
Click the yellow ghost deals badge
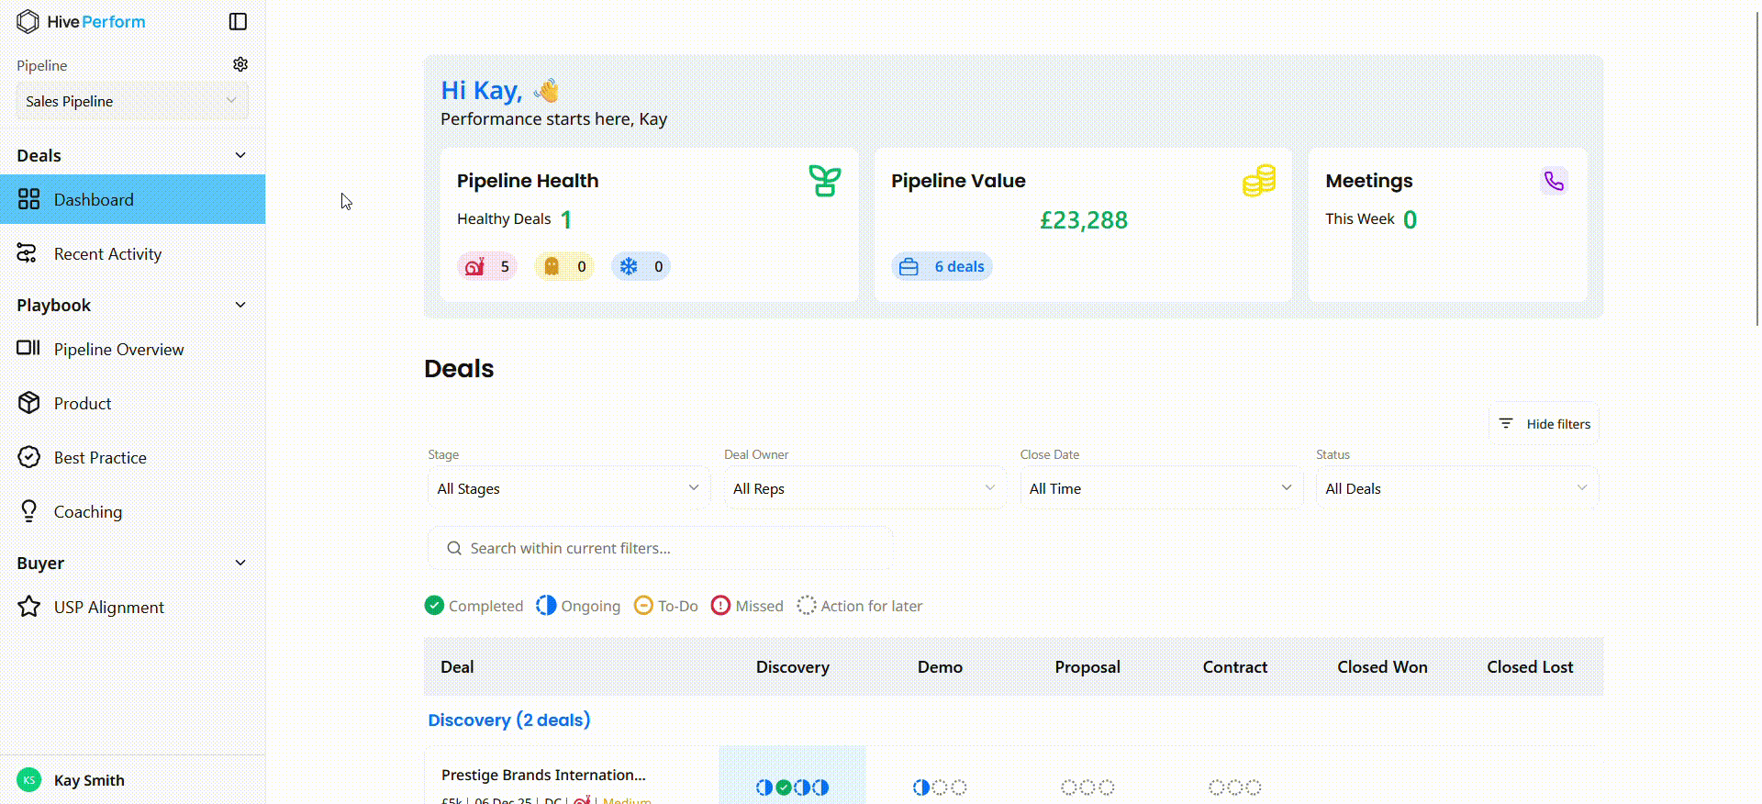click(x=563, y=267)
